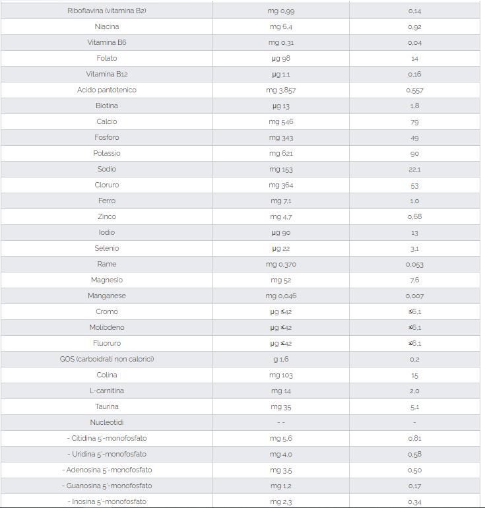The image size is (485, 508).
Task: Select the Selenio row label
Action: [x=107, y=249]
